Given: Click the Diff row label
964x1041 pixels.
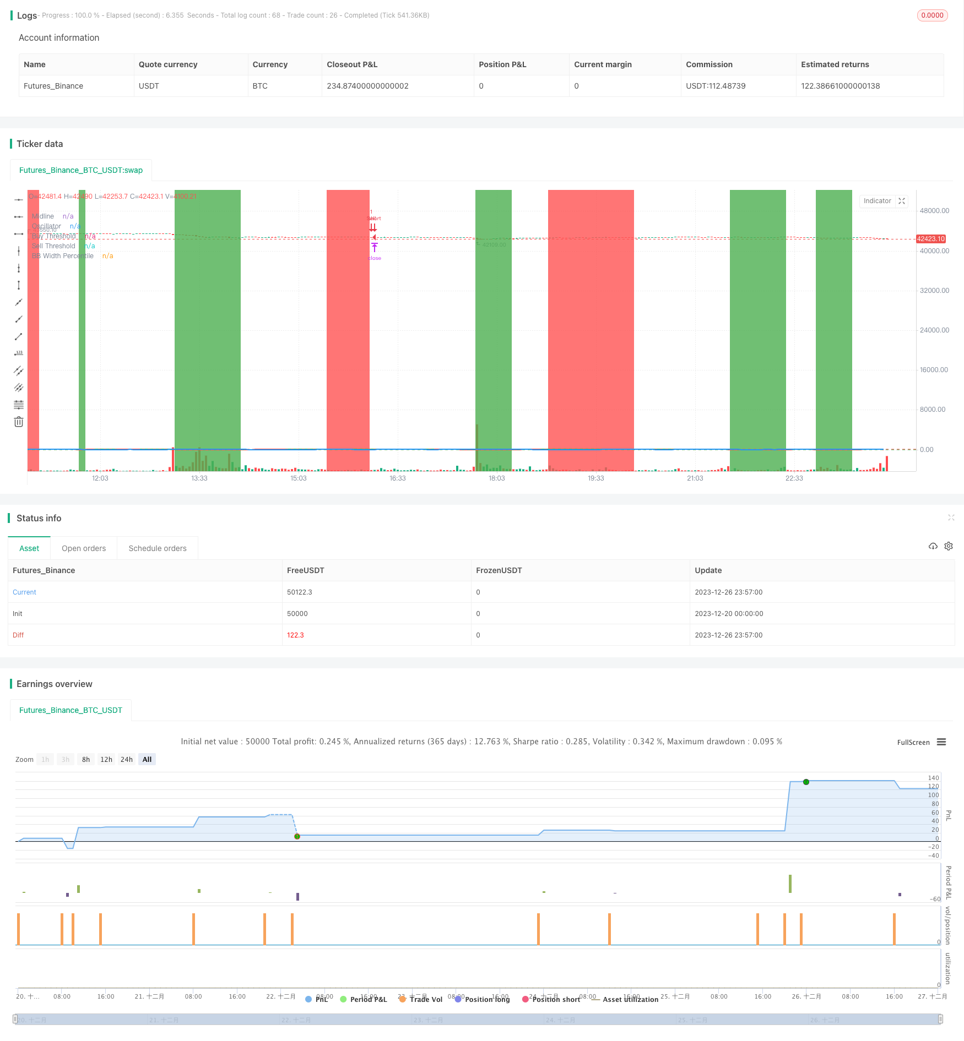Looking at the screenshot, I should (18, 635).
